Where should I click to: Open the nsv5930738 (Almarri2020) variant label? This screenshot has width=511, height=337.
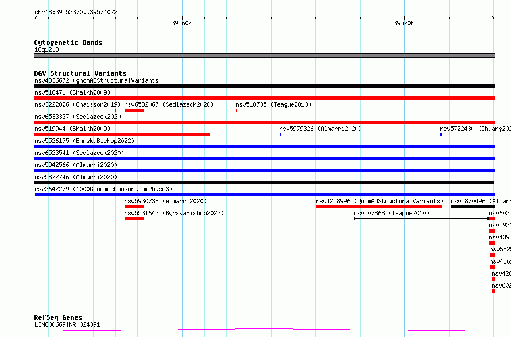(x=165, y=201)
